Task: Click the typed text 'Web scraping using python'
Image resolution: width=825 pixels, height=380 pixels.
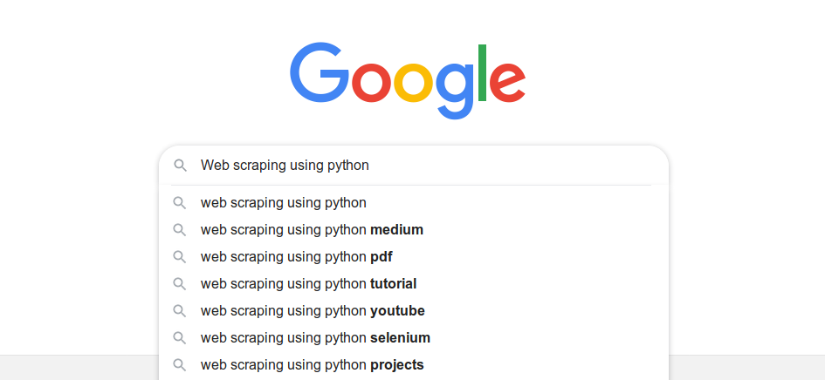Action: click(285, 166)
